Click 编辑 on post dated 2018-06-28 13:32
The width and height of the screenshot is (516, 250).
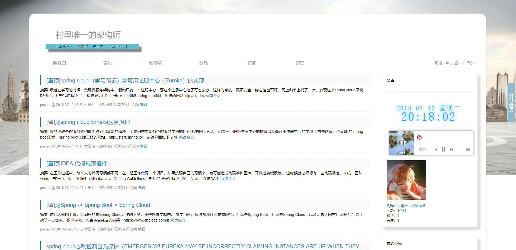[x=142, y=229]
